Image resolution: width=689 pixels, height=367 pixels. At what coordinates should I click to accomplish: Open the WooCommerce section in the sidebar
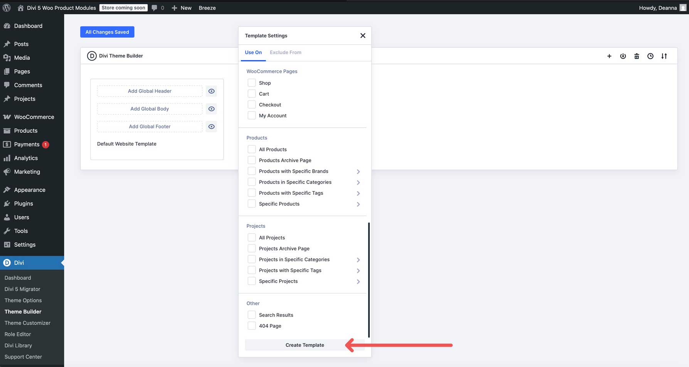pos(34,117)
